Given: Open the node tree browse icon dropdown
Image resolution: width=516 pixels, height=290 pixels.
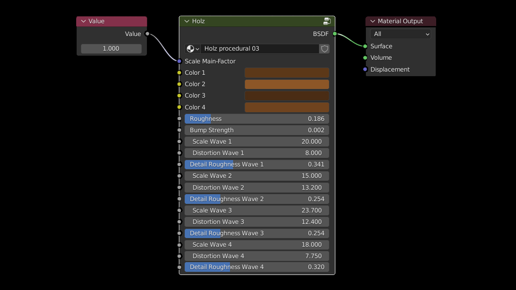Looking at the screenshot, I should (193, 49).
